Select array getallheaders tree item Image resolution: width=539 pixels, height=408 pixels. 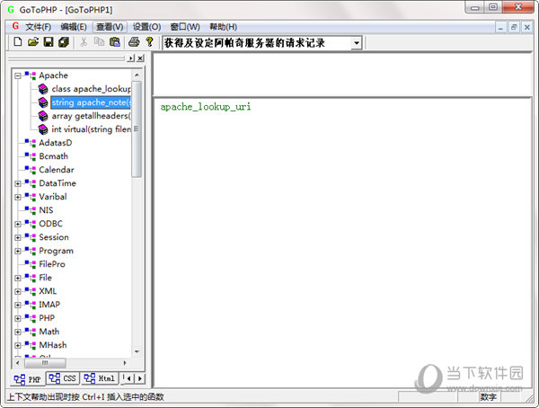(91, 116)
